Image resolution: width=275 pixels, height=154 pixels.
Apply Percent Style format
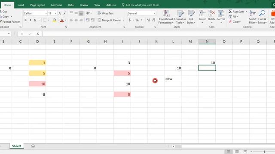click(x=137, y=20)
